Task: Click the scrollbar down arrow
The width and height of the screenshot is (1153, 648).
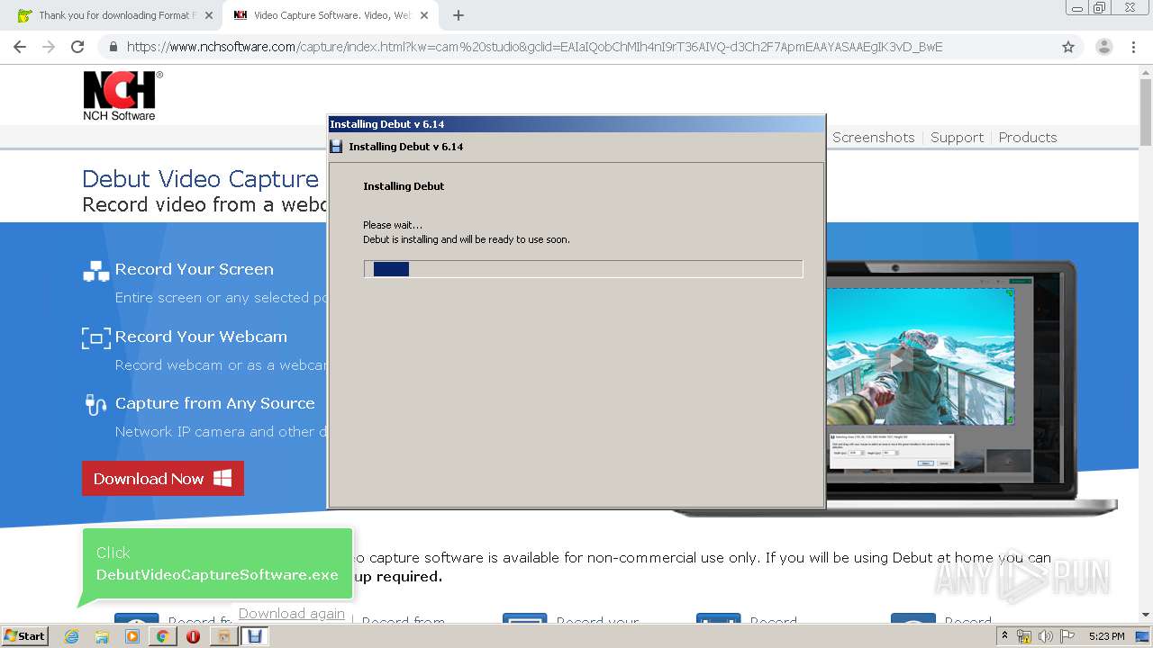Action: [x=1146, y=616]
